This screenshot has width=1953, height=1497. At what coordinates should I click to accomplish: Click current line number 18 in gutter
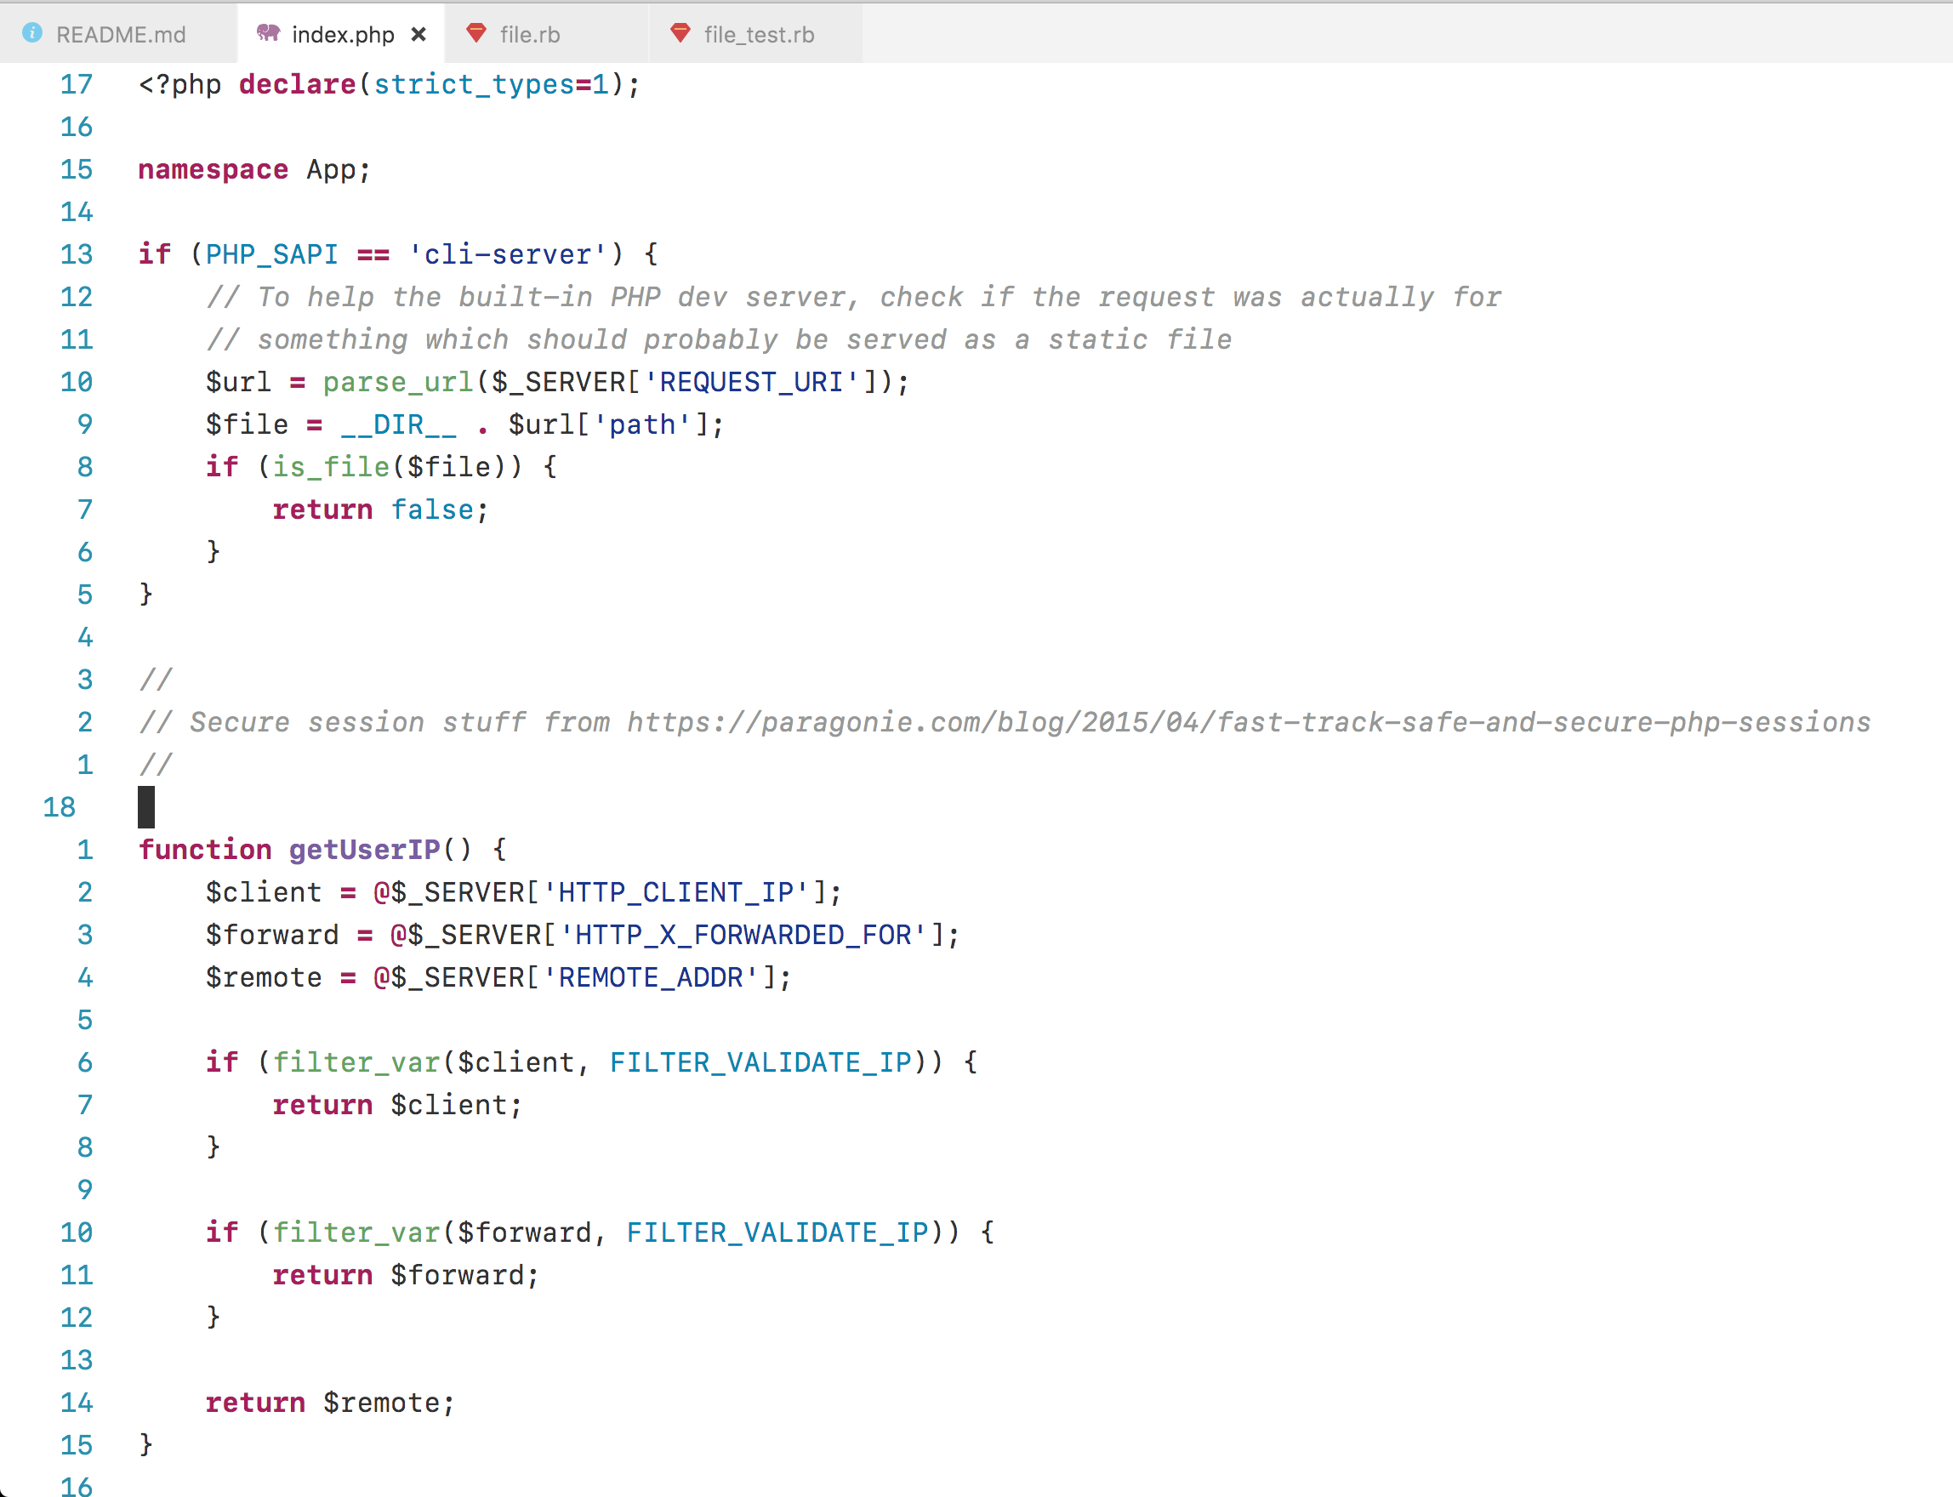pos(60,807)
